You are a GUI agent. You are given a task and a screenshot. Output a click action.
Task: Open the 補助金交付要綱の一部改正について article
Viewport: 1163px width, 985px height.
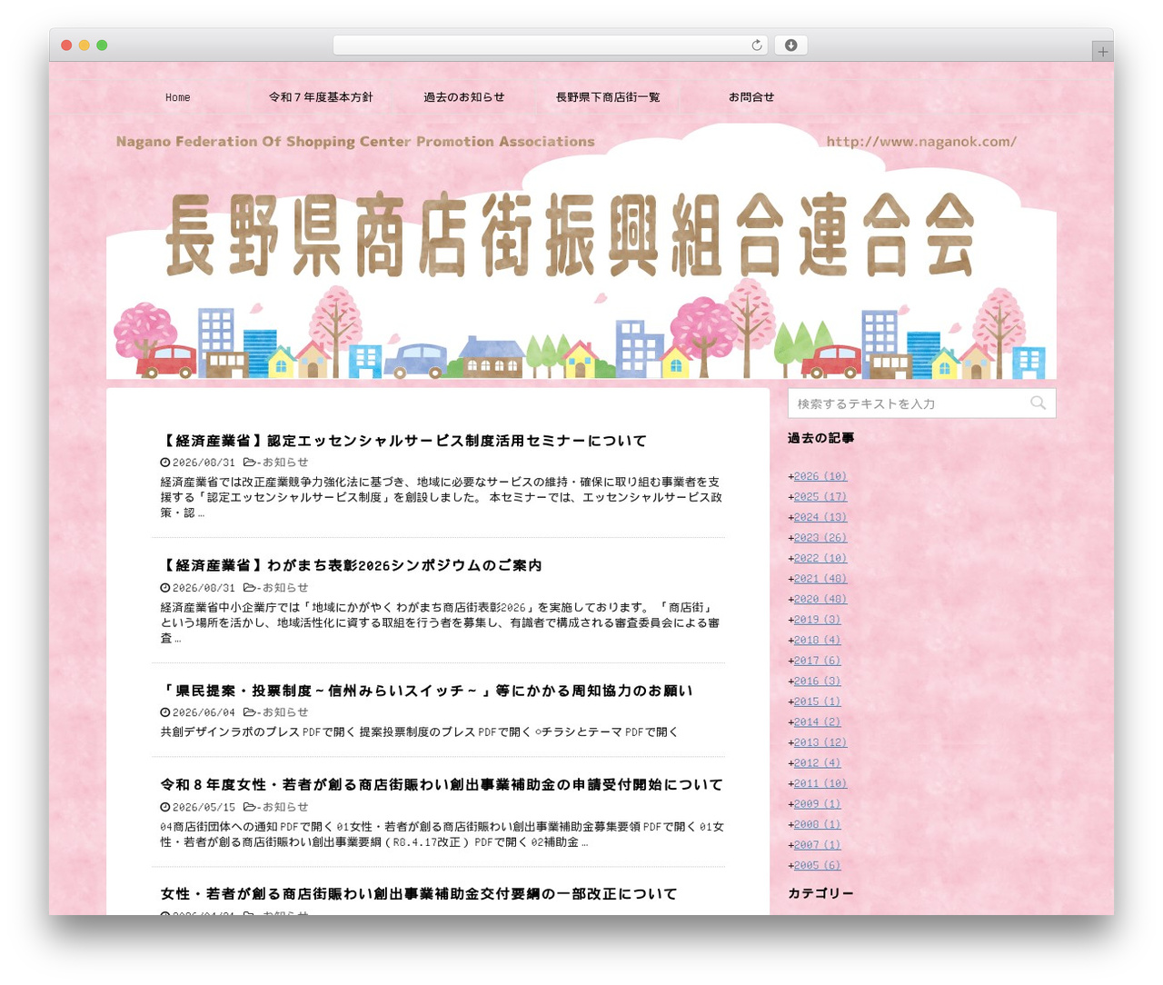point(419,894)
